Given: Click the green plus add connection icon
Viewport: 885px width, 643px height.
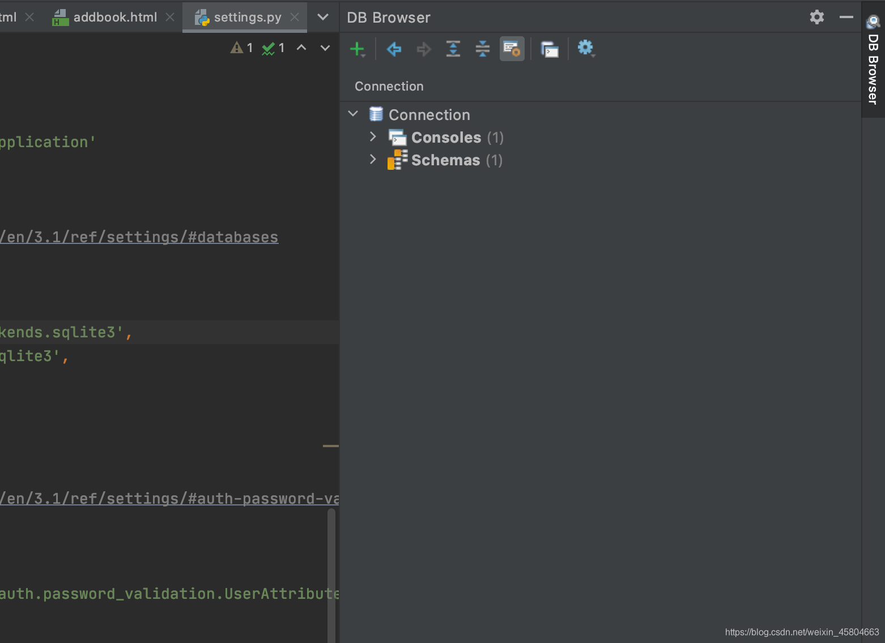Looking at the screenshot, I should [x=357, y=49].
